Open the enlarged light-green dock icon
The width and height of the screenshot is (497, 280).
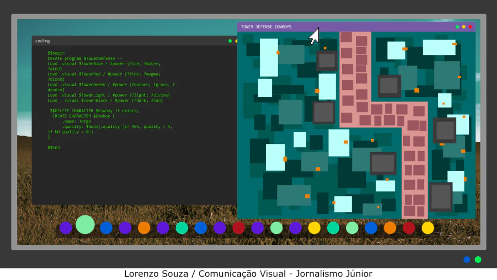pos(85,225)
